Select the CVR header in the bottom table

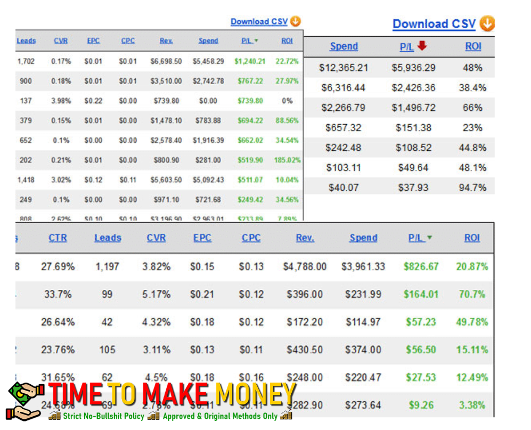point(156,238)
